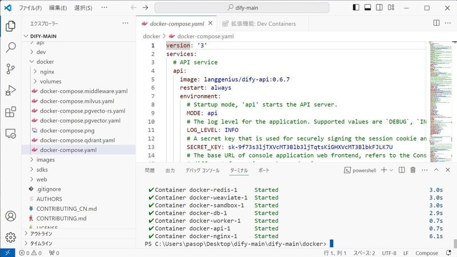Click the go forward arrow in title bar
457x257 pixels.
(x=145, y=7)
